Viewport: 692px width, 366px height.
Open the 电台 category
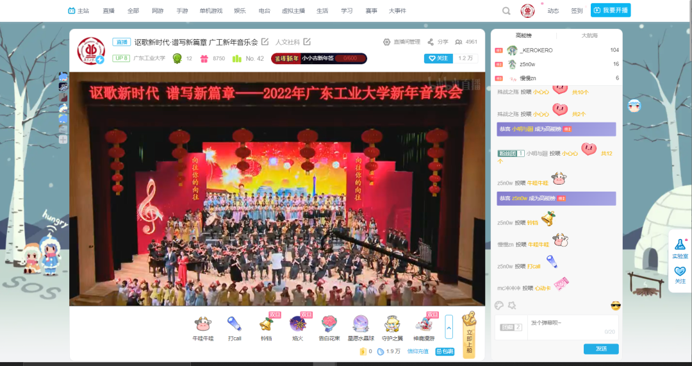[265, 11]
